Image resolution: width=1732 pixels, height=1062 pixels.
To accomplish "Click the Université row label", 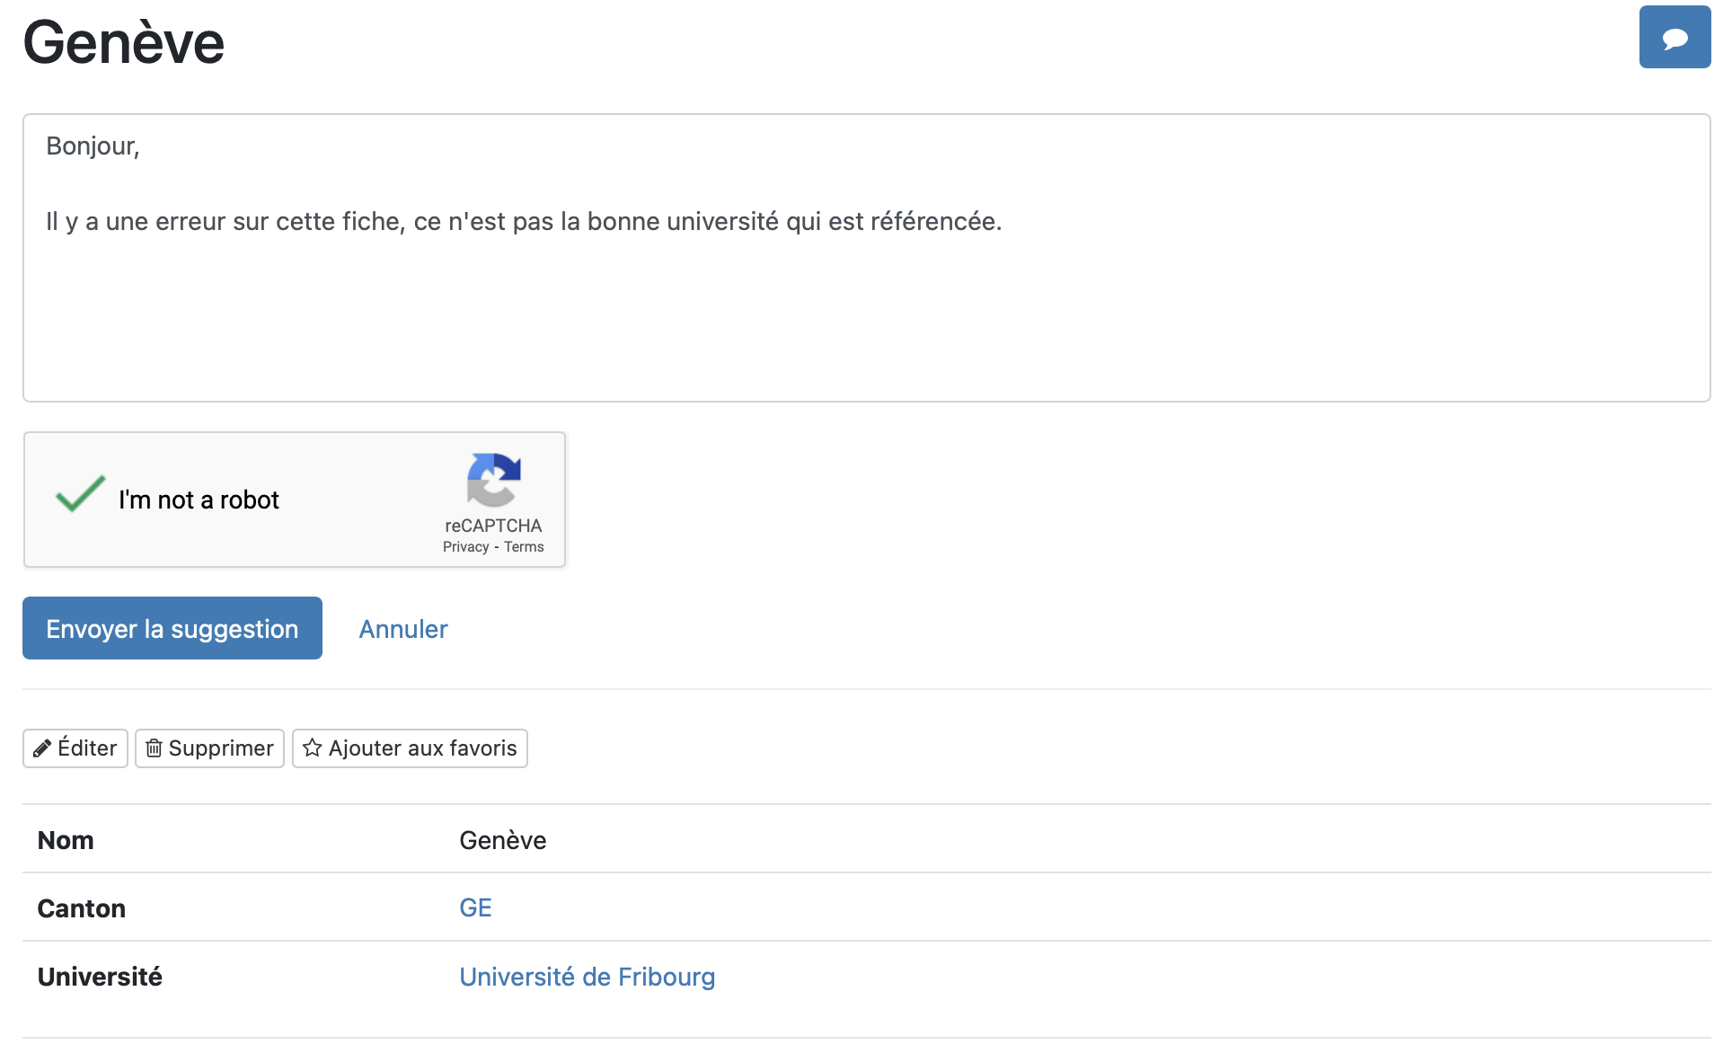I will (100, 977).
